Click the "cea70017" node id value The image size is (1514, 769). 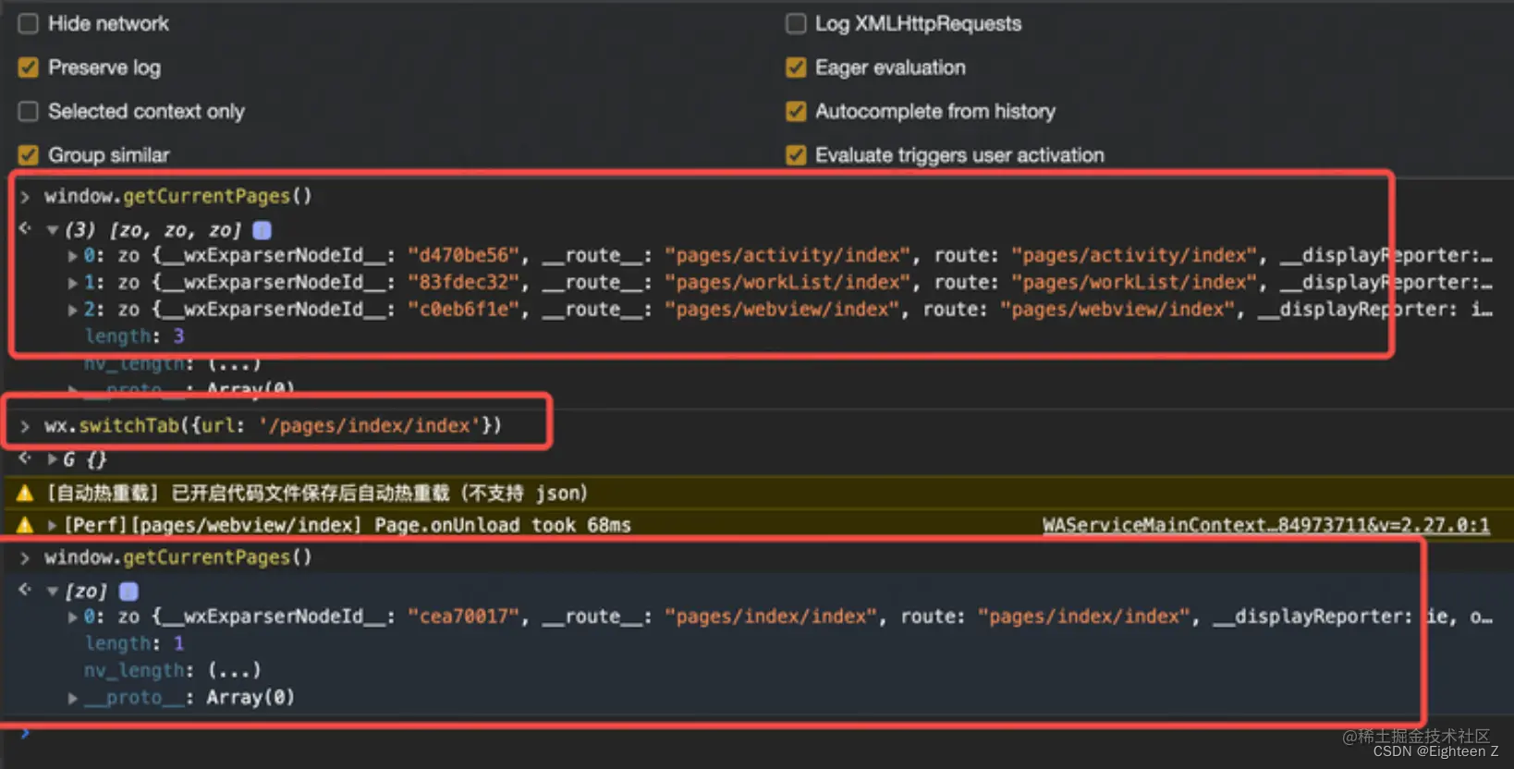[x=464, y=617]
